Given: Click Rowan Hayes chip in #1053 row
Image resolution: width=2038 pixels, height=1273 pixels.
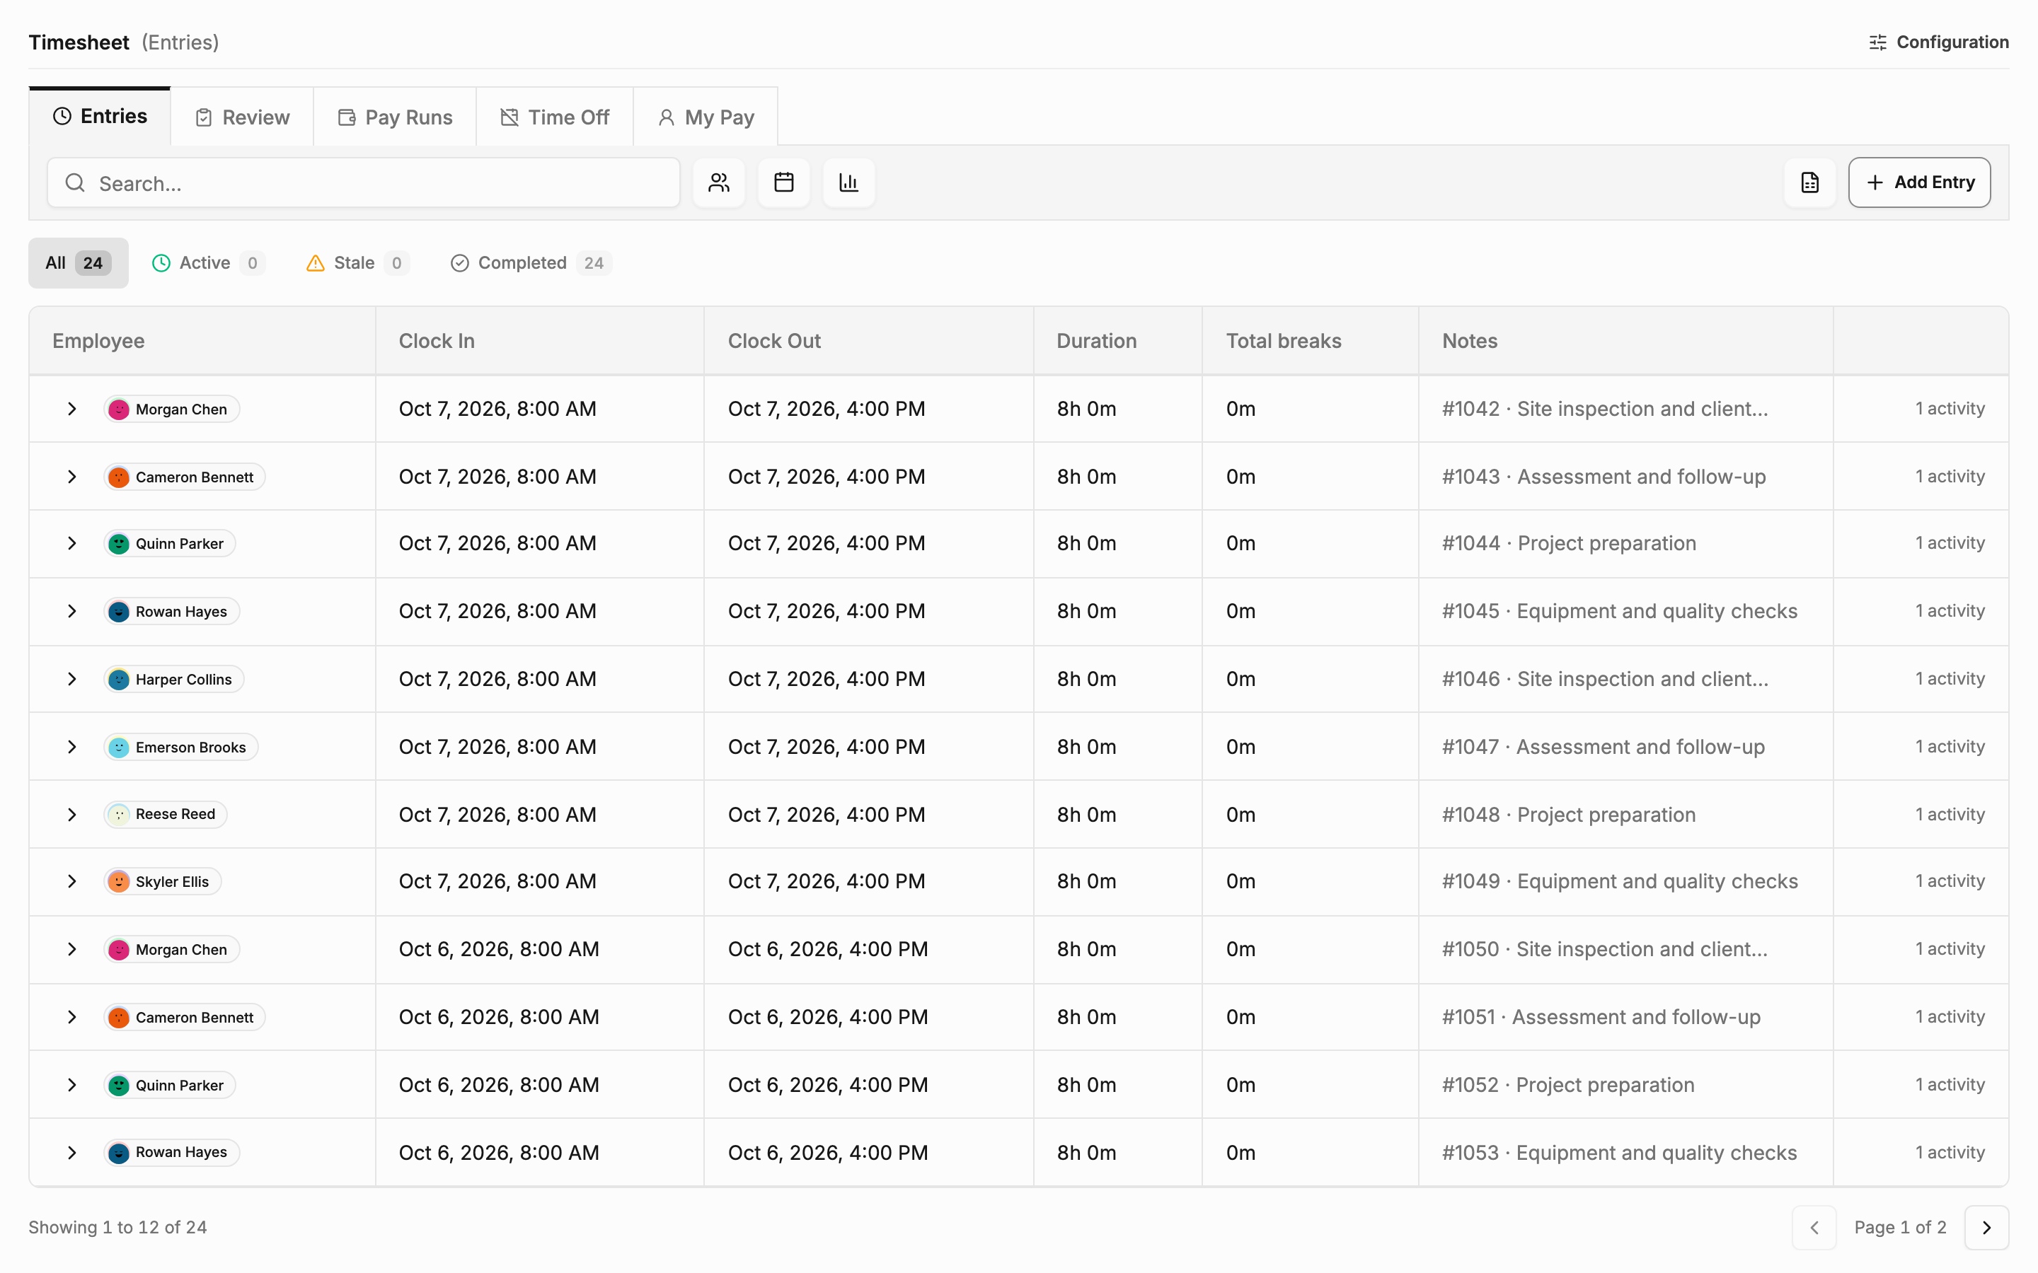Looking at the screenshot, I should pyautogui.click(x=172, y=1153).
